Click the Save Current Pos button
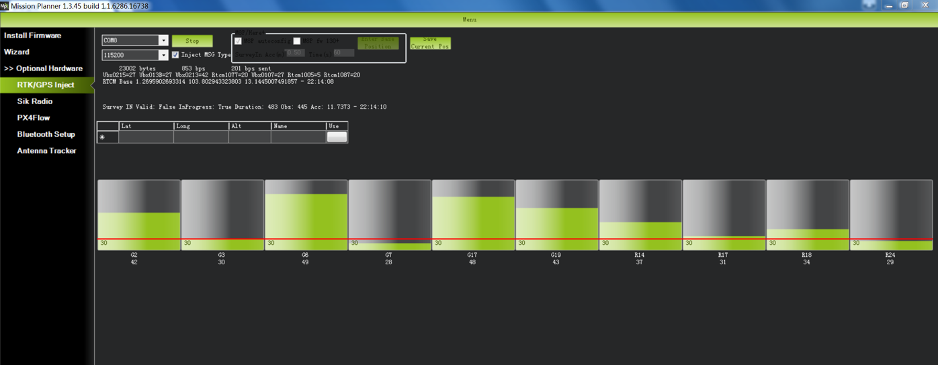Screen dimensions: 938x365 (430, 43)
